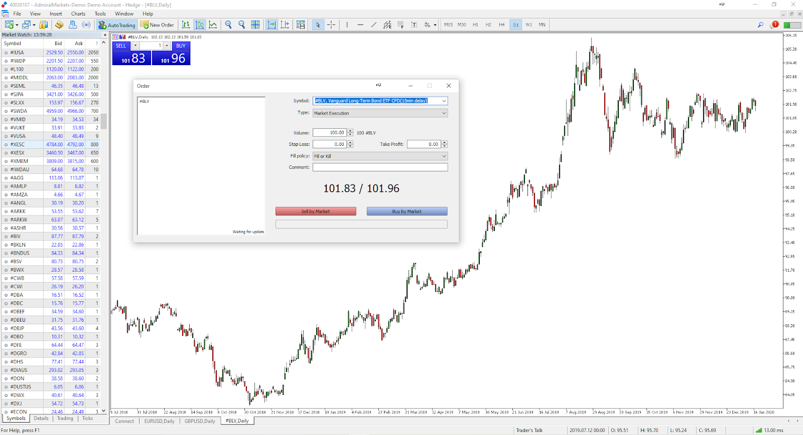
Task: Open the Type dropdown showing Market Execution
Action: click(x=380, y=113)
